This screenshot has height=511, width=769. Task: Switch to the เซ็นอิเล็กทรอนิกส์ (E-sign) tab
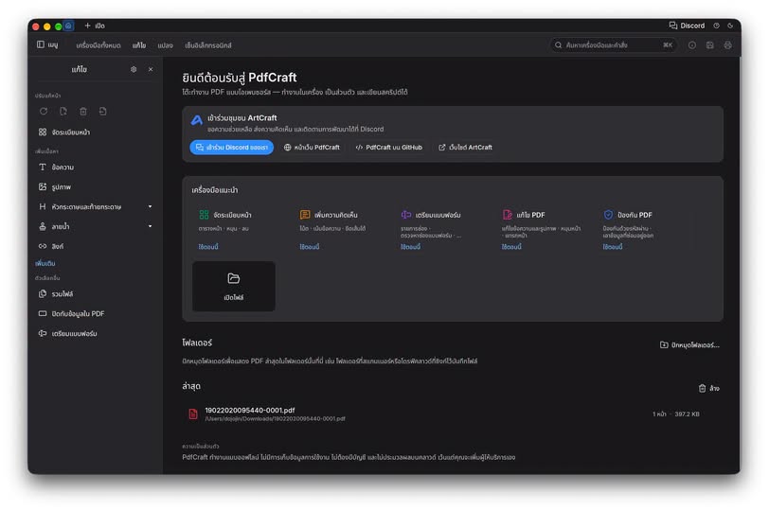coord(208,45)
